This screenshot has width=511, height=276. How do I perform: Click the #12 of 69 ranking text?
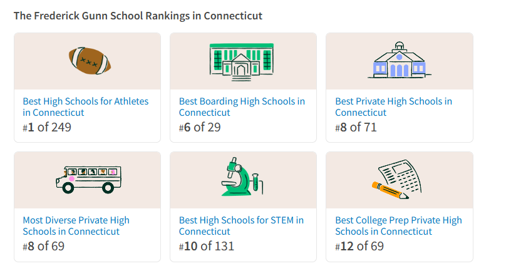[x=359, y=247]
